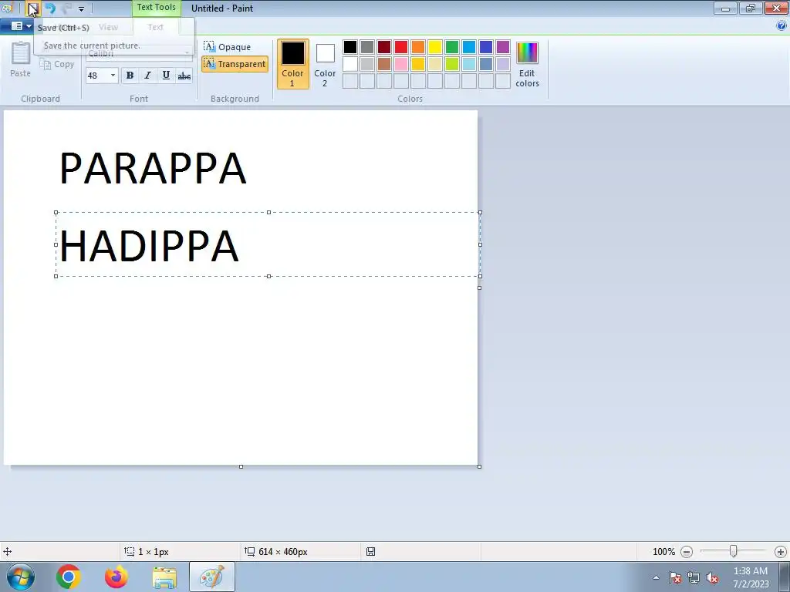The image size is (790, 592).
Task: Click the Paint application icon in title bar
Action: 7,8
